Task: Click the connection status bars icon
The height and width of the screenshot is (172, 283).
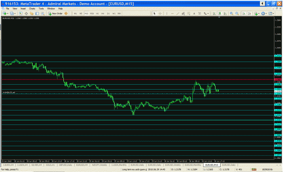Action: [x=254, y=169]
